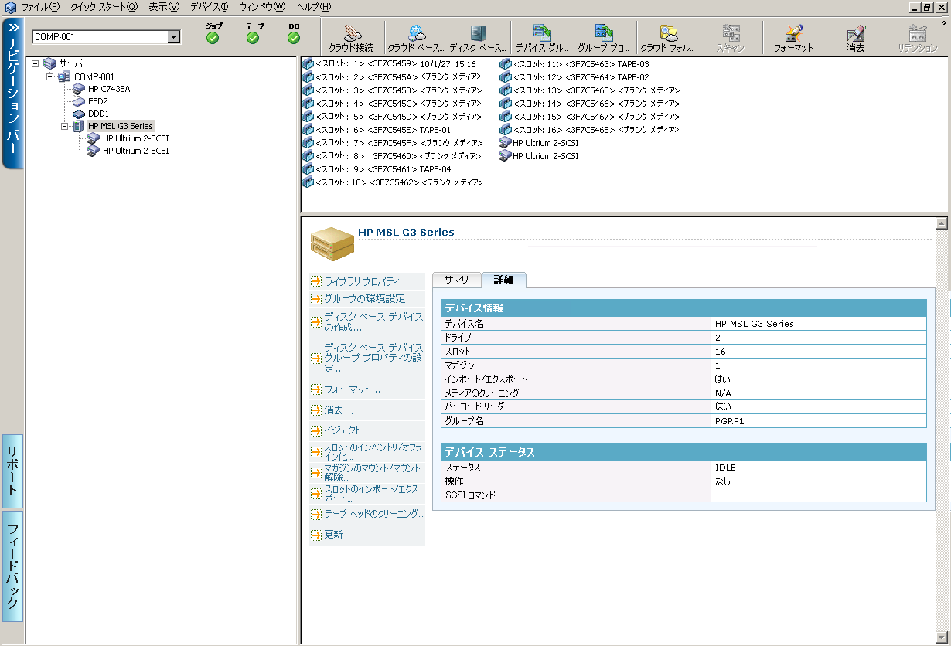This screenshot has width=951, height=646.
Task: Click the ディスク ベース デバイス グループ プロパティの設定 link
Action: (x=373, y=358)
